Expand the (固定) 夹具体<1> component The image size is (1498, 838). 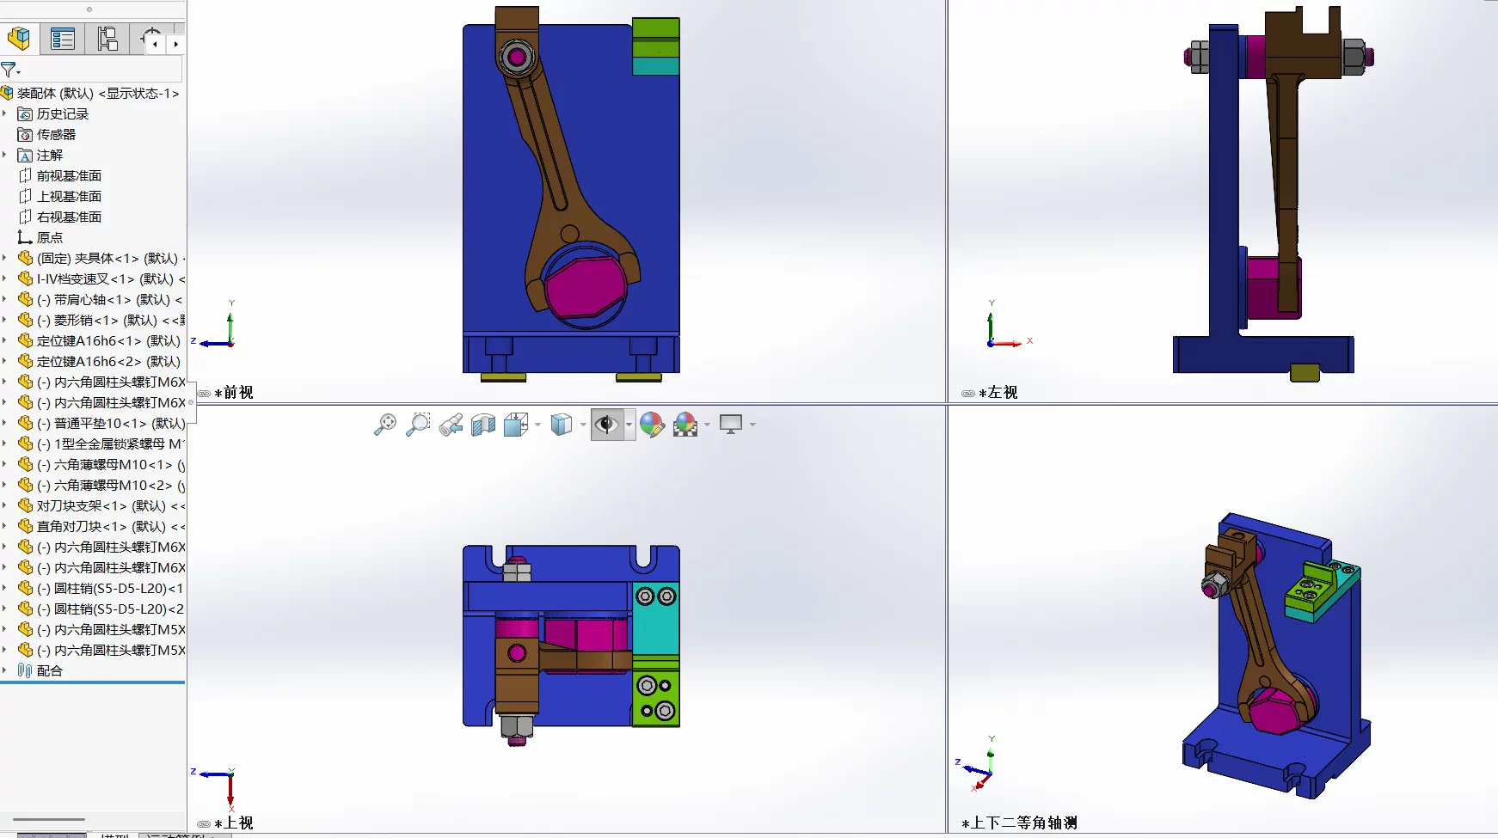(x=5, y=258)
